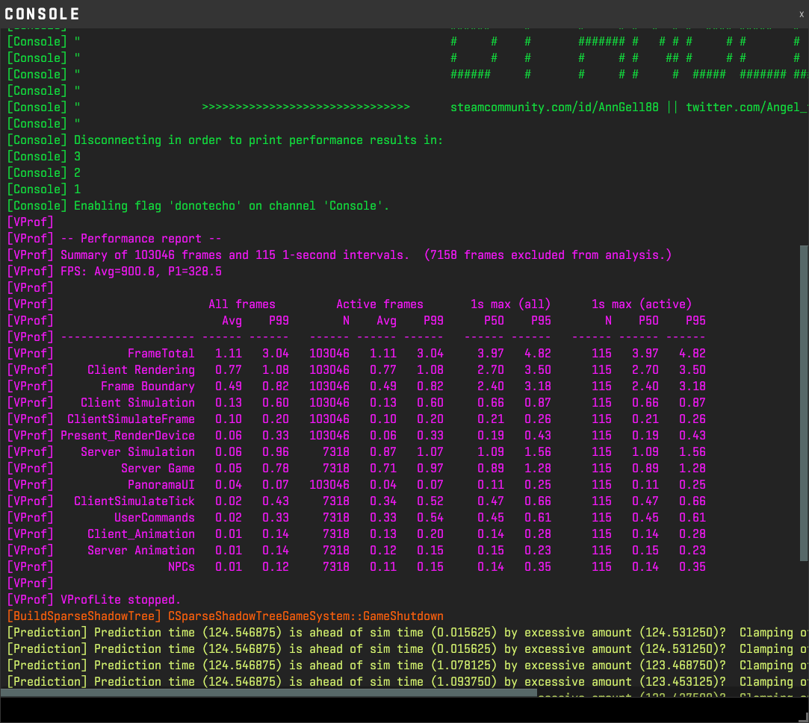Click the steamcommunity.com/id/AnnGell88 text
This screenshot has width=809, height=723.
tap(554, 107)
